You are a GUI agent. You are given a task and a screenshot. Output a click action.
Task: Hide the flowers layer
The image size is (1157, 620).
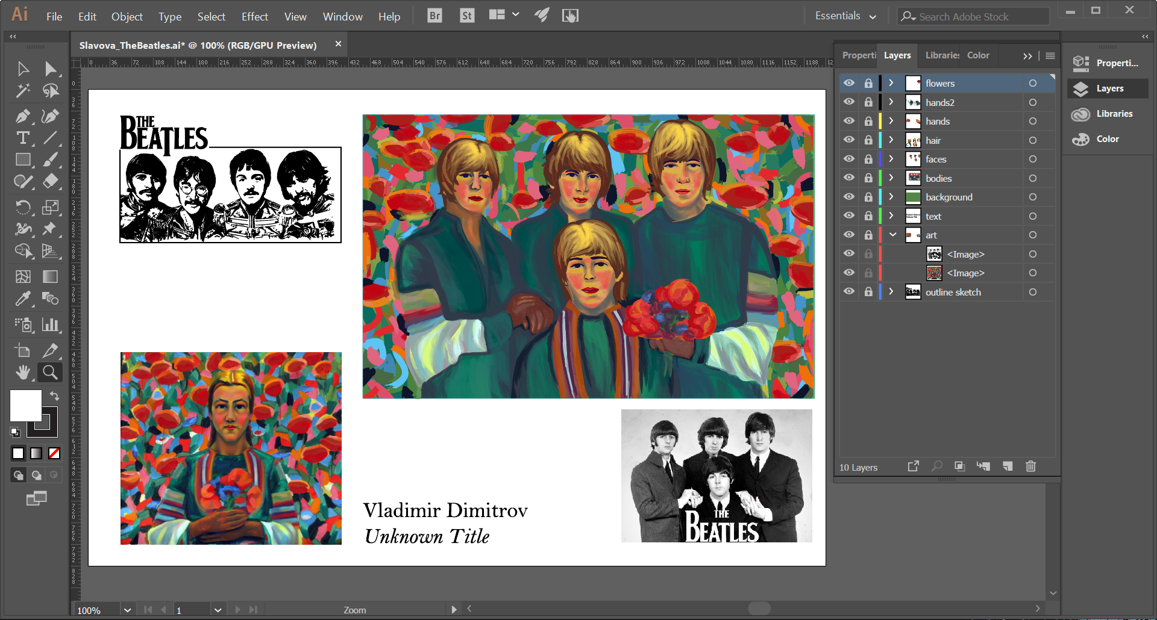pos(849,83)
